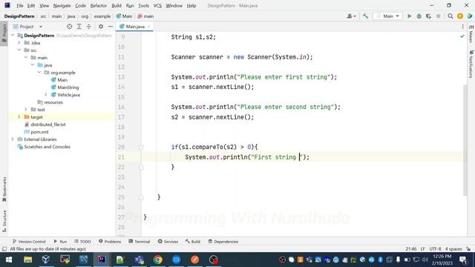Hide the Project tool window
Screen dimensions: 475x267
(111, 27)
